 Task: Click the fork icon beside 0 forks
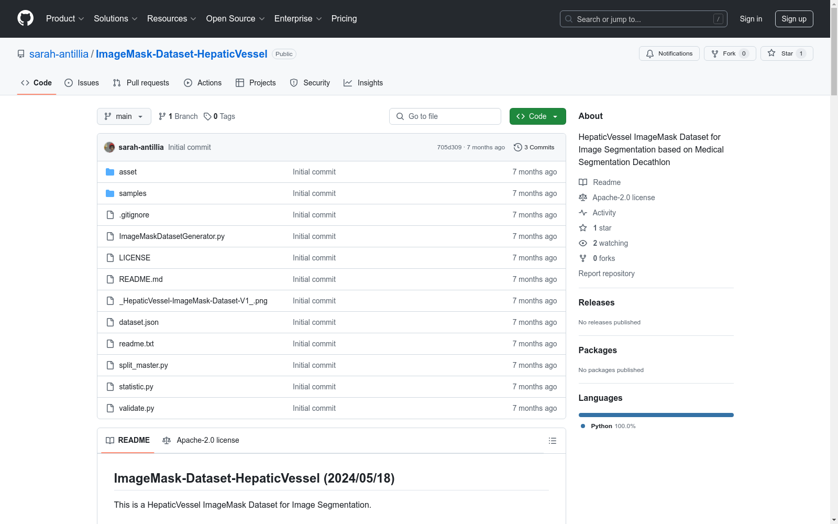pyautogui.click(x=583, y=258)
